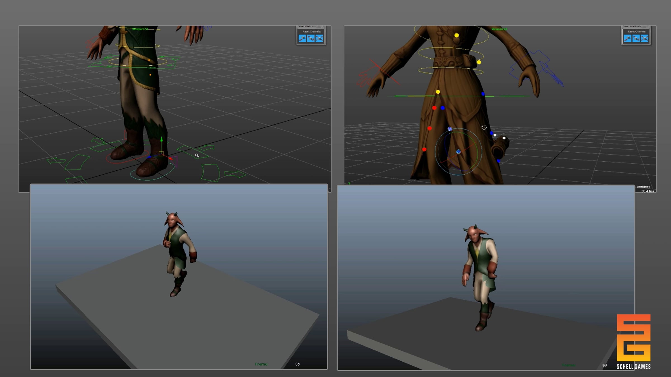This screenshot has width=671, height=377.
Task: Click reset translation icon in right viewport panel
Action: (627, 38)
